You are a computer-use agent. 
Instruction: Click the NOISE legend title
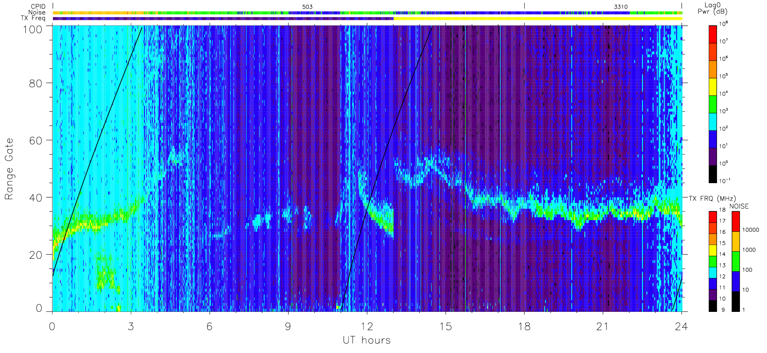pyautogui.click(x=739, y=206)
